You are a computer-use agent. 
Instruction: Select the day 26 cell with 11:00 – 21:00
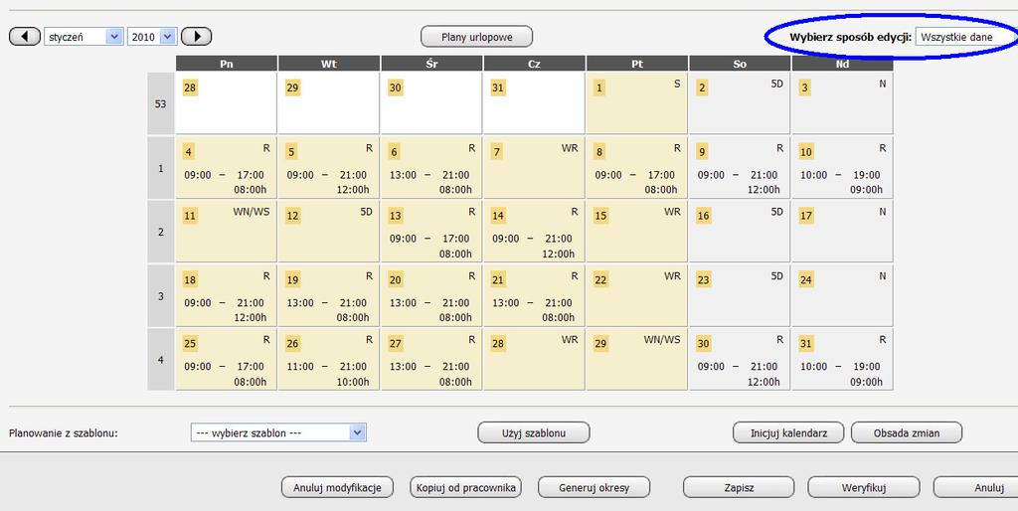coord(328,359)
